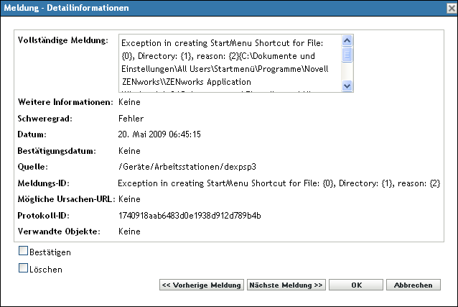The image size is (458, 307).
Task: Click the Verwandte Objekte value Keine
Action: 128,232
